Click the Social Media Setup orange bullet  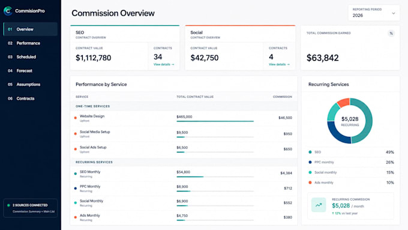pyautogui.click(x=76, y=134)
